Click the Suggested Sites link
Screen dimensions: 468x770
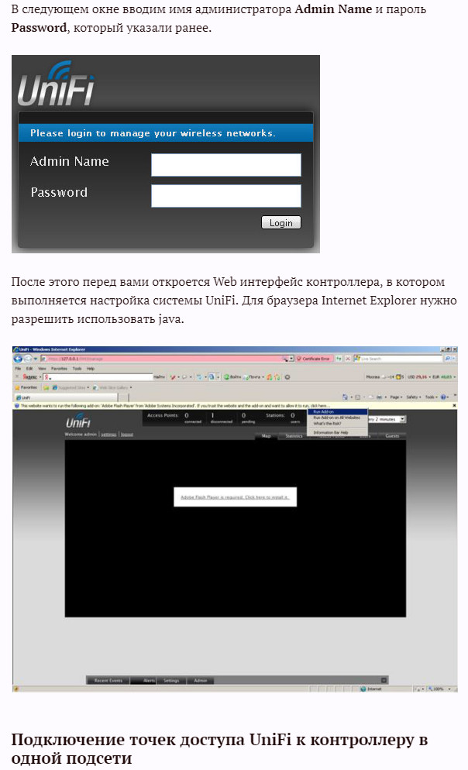(x=71, y=387)
